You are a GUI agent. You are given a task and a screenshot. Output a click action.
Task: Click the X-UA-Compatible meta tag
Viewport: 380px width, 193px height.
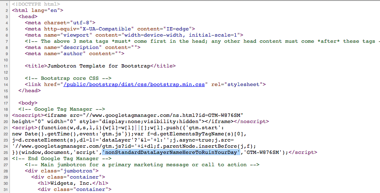(x=110, y=29)
